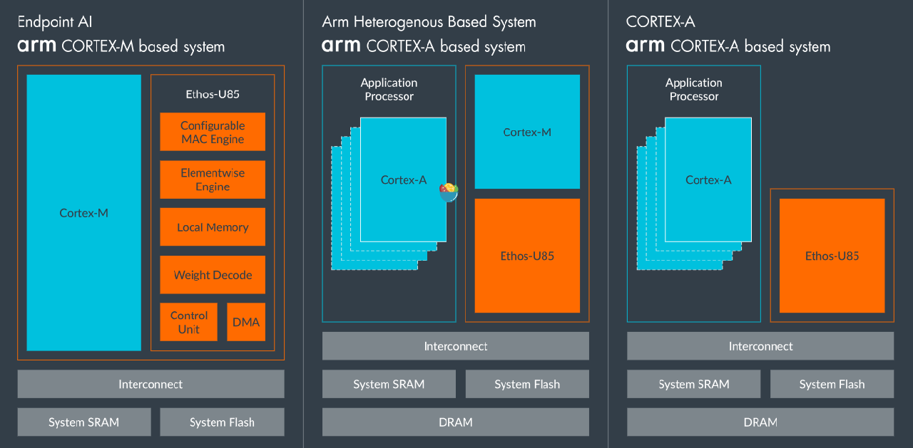
Task: Select the Configurable MAC Engine block
Action: 213,132
